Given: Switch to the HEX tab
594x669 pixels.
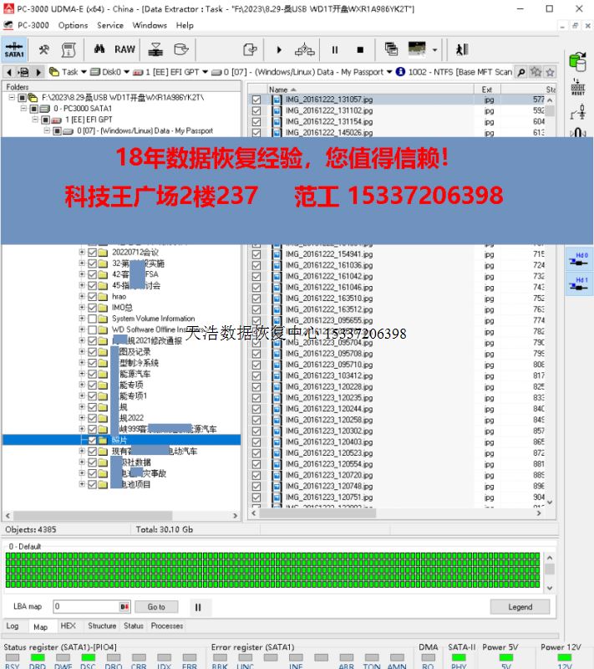Looking at the screenshot, I should (68, 626).
